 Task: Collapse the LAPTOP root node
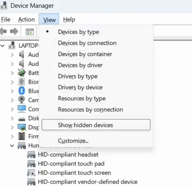pos(2,46)
